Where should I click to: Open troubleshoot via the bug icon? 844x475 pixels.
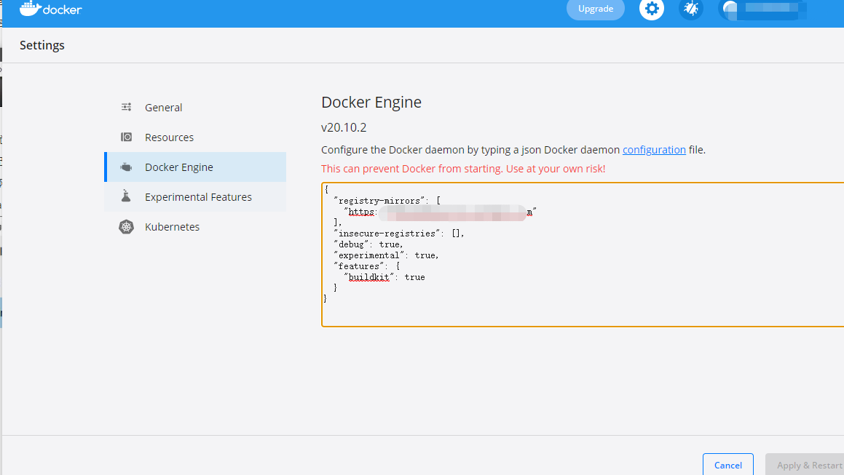[690, 9]
